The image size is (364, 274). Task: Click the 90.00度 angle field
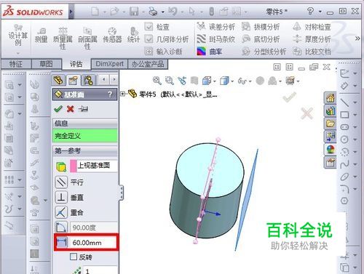pyautogui.click(x=93, y=227)
